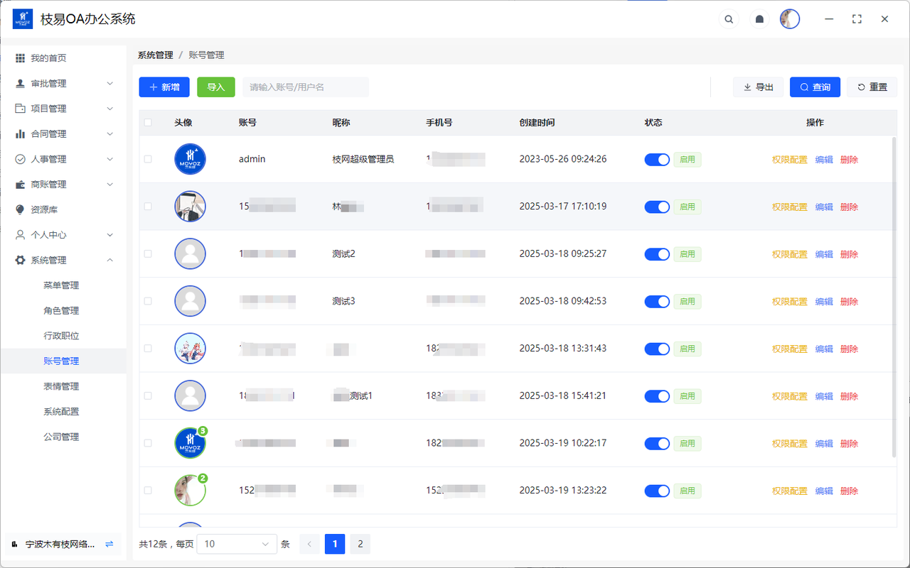
Task: Open 菜单管理 in the sidebar submenu
Action: (61, 285)
